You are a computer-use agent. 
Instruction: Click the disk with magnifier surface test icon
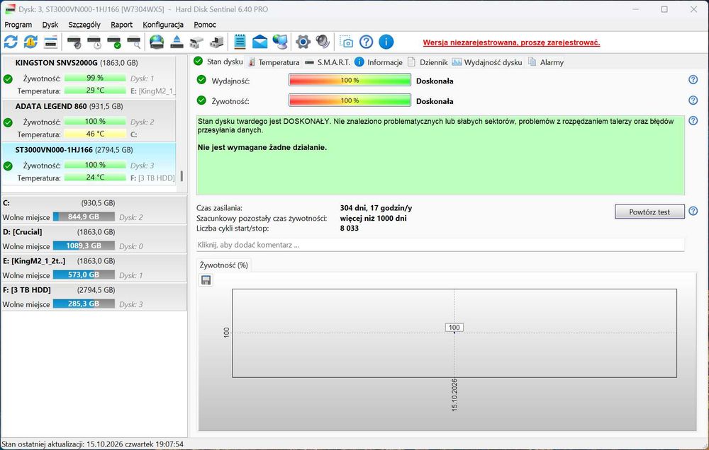pyautogui.click(x=134, y=42)
